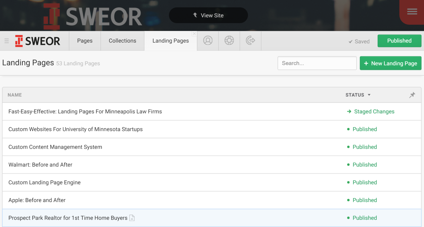Screen dimensions: 424x227
Task: Open Fast-Easy-Effective Minneapolis Law Firms page
Action: (x=85, y=111)
